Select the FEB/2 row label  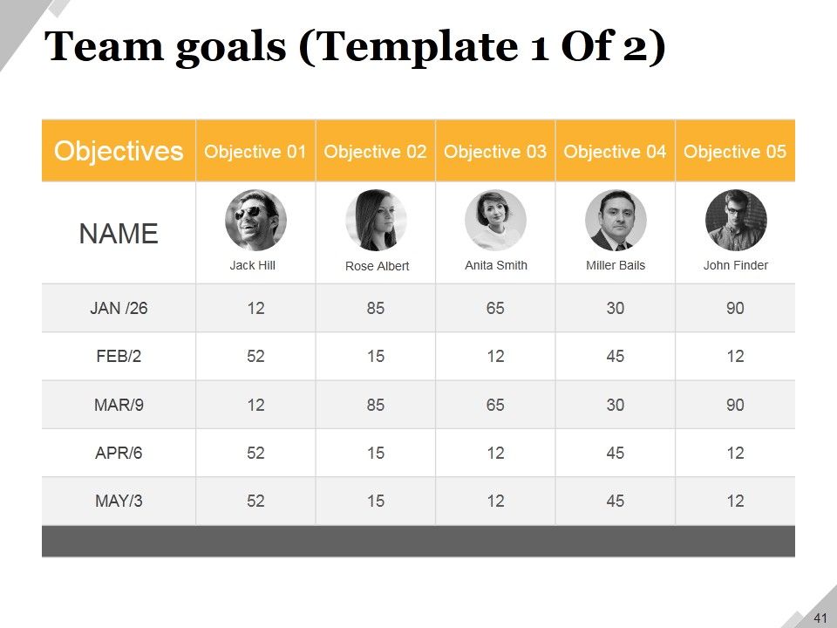click(x=119, y=356)
